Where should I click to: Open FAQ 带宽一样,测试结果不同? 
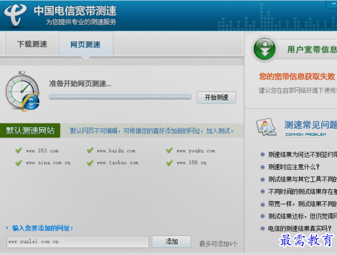(x=302, y=204)
